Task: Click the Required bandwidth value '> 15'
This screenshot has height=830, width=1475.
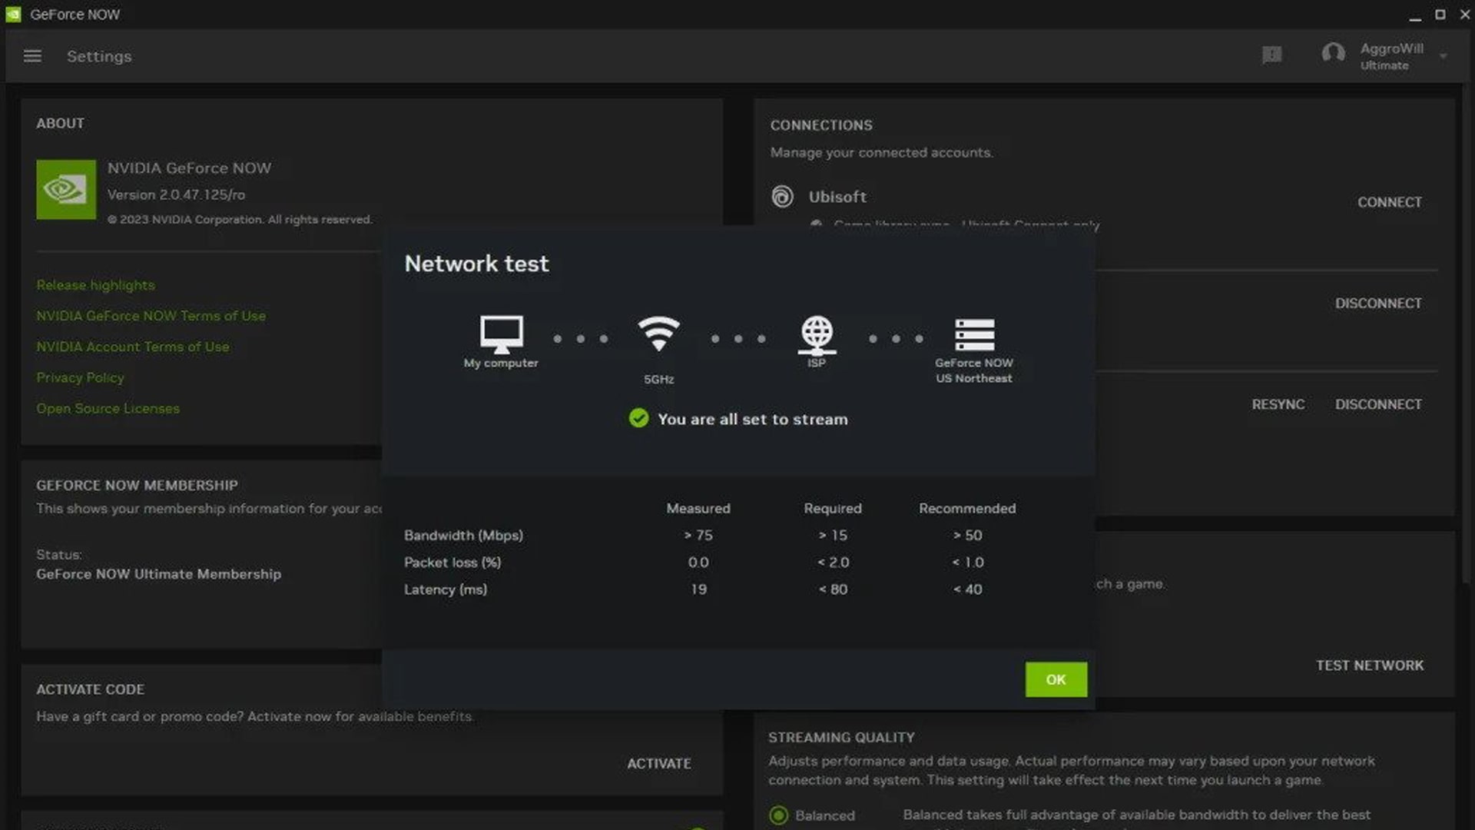Action: [833, 535]
